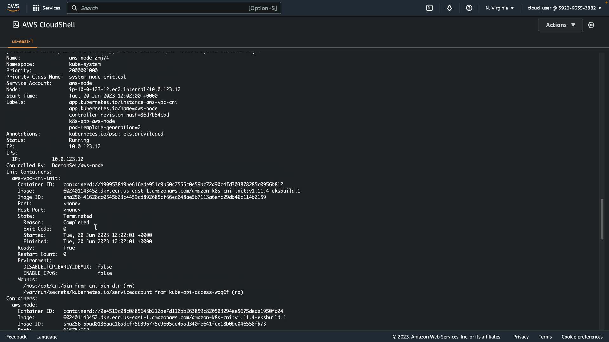The image size is (609, 342).
Task: Open the Actions dropdown
Action: (560, 25)
